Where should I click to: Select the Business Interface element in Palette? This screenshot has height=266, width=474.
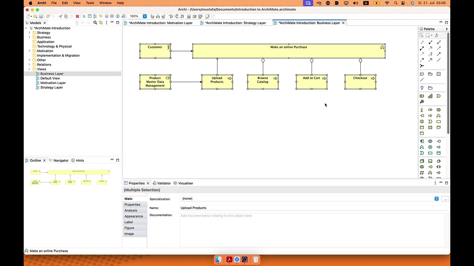[x=422, y=116]
